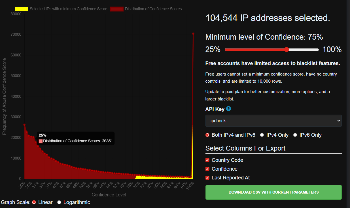Select the Both IPv4 and IPv6 option
The height and width of the screenshot is (208, 350).
207,135
